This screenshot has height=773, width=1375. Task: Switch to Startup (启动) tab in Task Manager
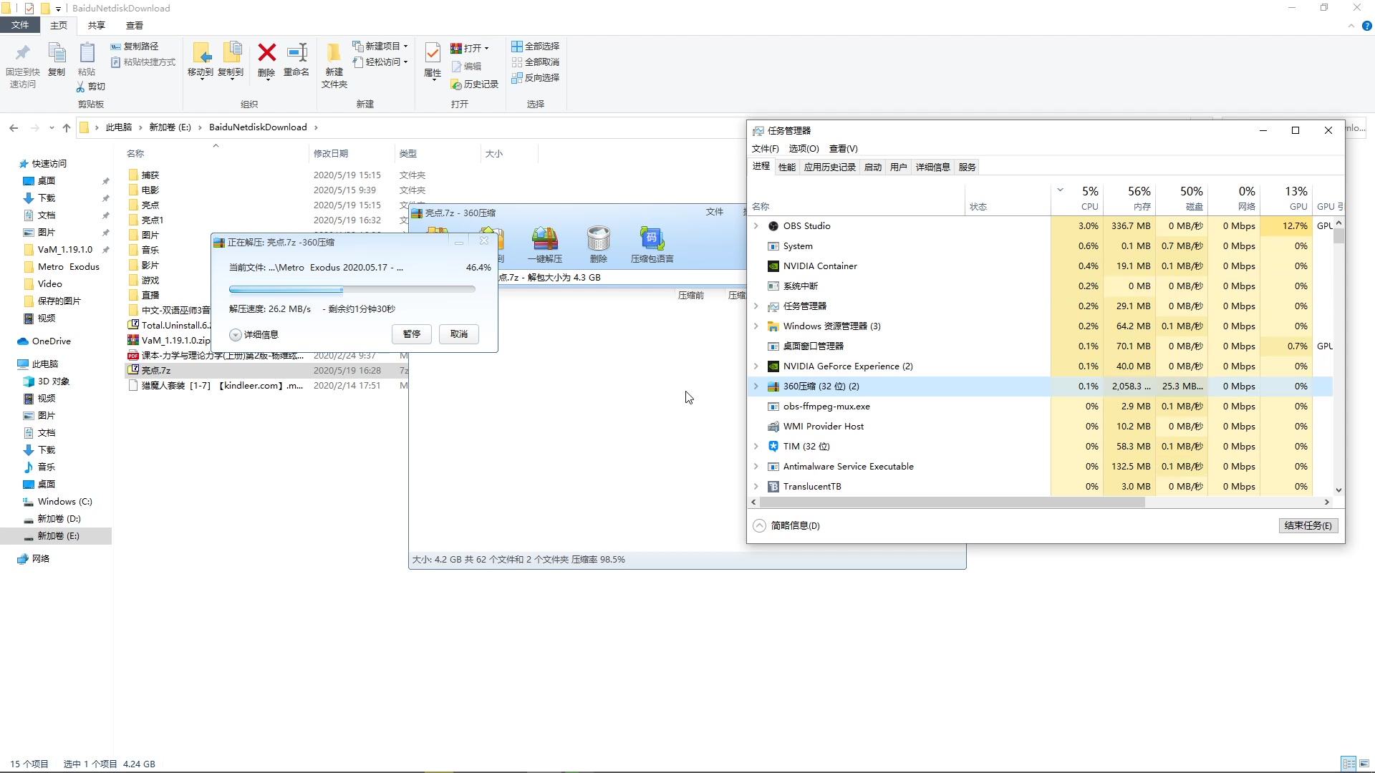coord(873,167)
